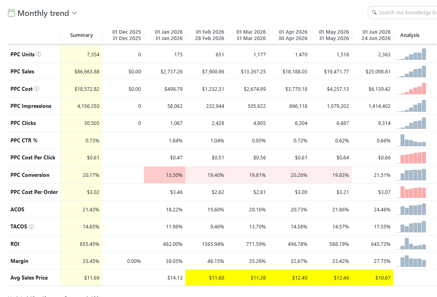Select the Summary column header
This screenshot has width=437, height=297.
coord(81,35)
